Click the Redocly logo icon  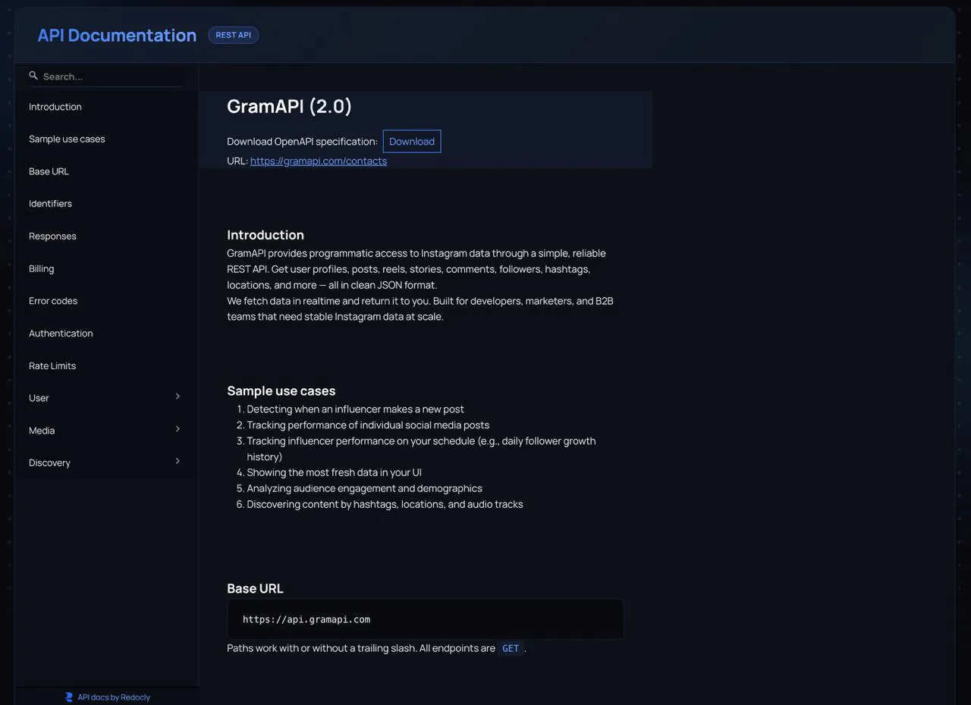click(x=69, y=697)
